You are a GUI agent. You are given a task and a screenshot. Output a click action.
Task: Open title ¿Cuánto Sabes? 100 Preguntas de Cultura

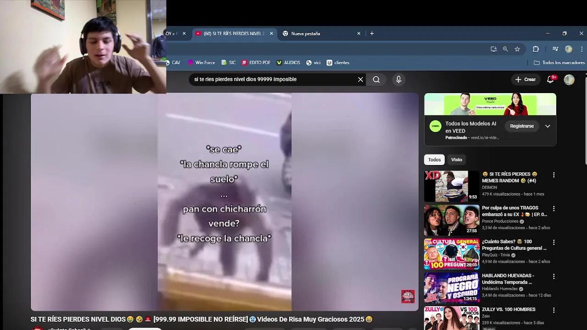pyautogui.click(x=514, y=245)
